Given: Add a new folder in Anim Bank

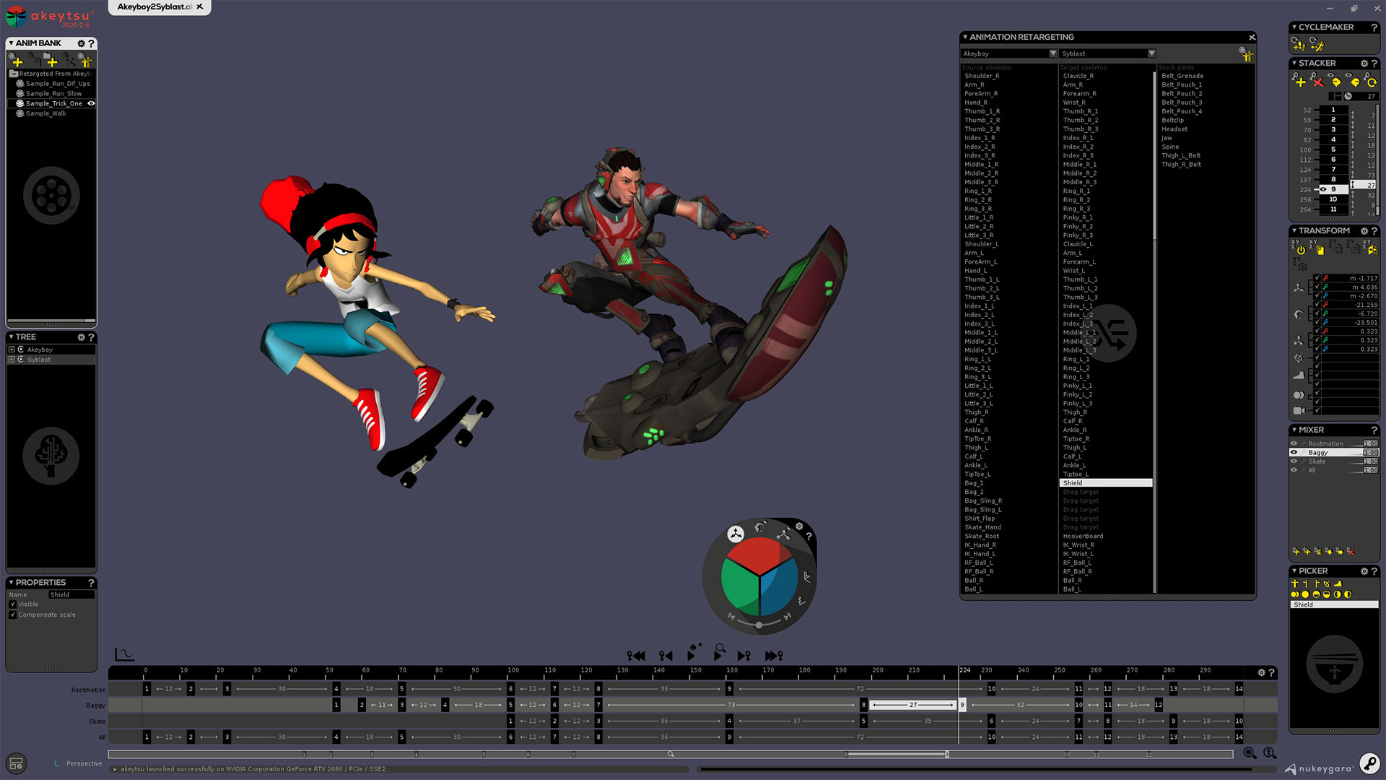Looking at the screenshot, I should (52, 62).
